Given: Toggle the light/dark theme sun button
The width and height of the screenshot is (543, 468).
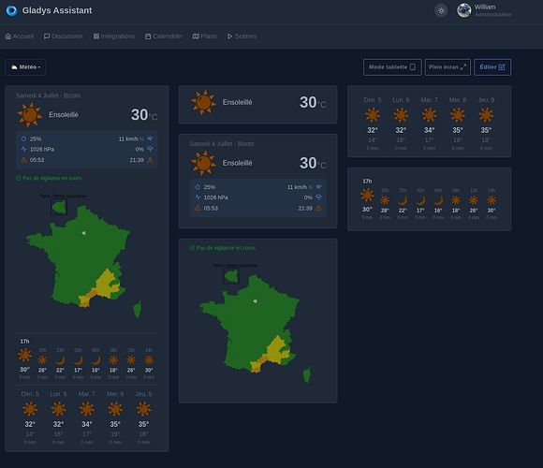Looking at the screenshot, I should click(x=441, y=10).
